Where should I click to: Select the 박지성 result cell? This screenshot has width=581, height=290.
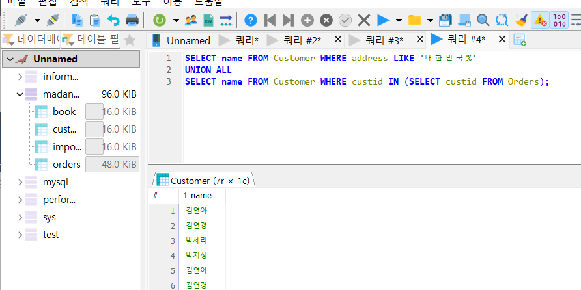[x=202, y=256]
